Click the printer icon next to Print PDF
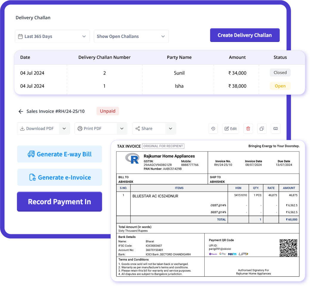 (80, 128)
